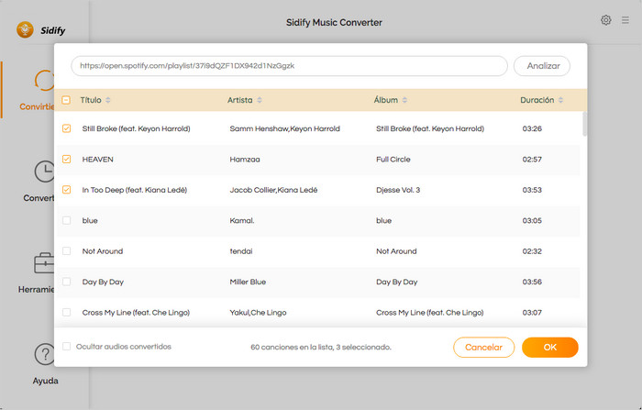This screenshot has height=410, width=642.
Task: Enable Ocultar audios convertidos checkbox
Action: (x=66, y=347)
